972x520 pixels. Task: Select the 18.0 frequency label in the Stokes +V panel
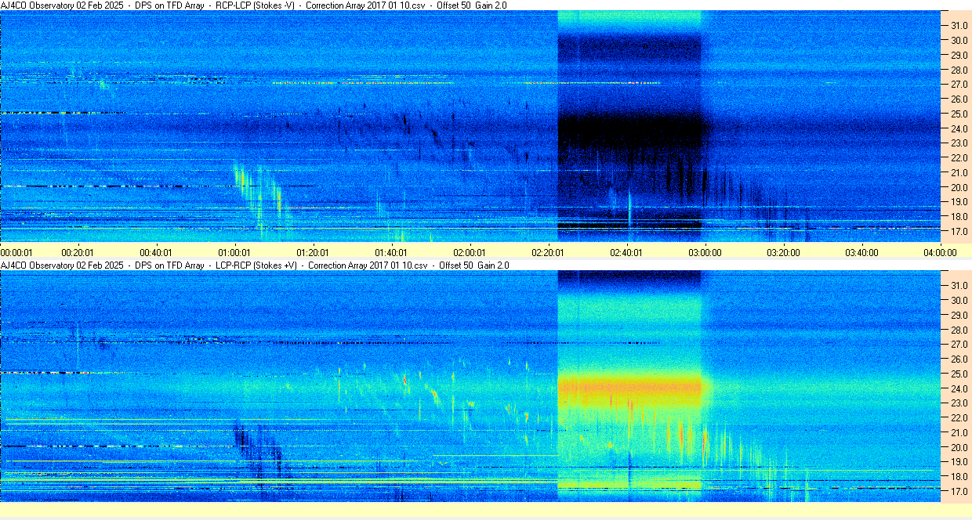click(x=959, y=477)
